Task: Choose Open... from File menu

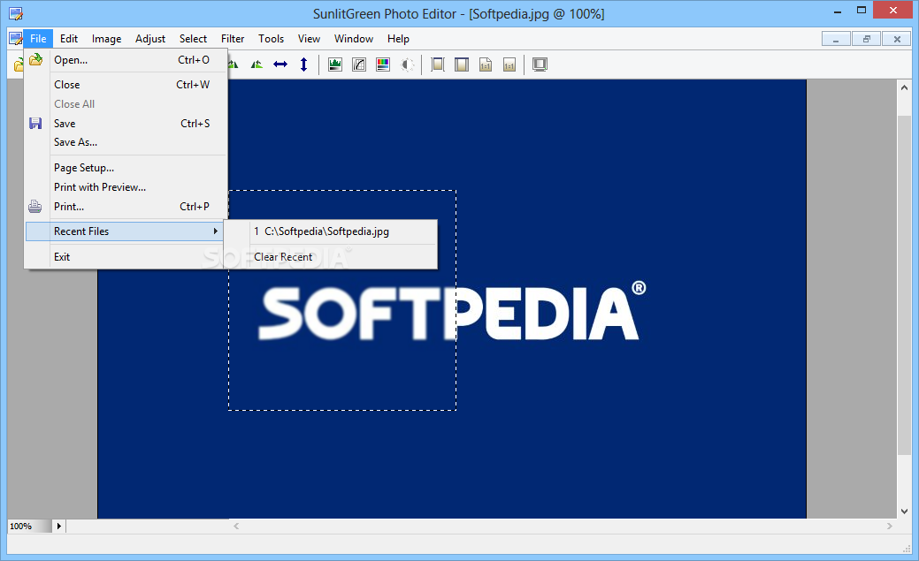Action: (x=126, y=60)
